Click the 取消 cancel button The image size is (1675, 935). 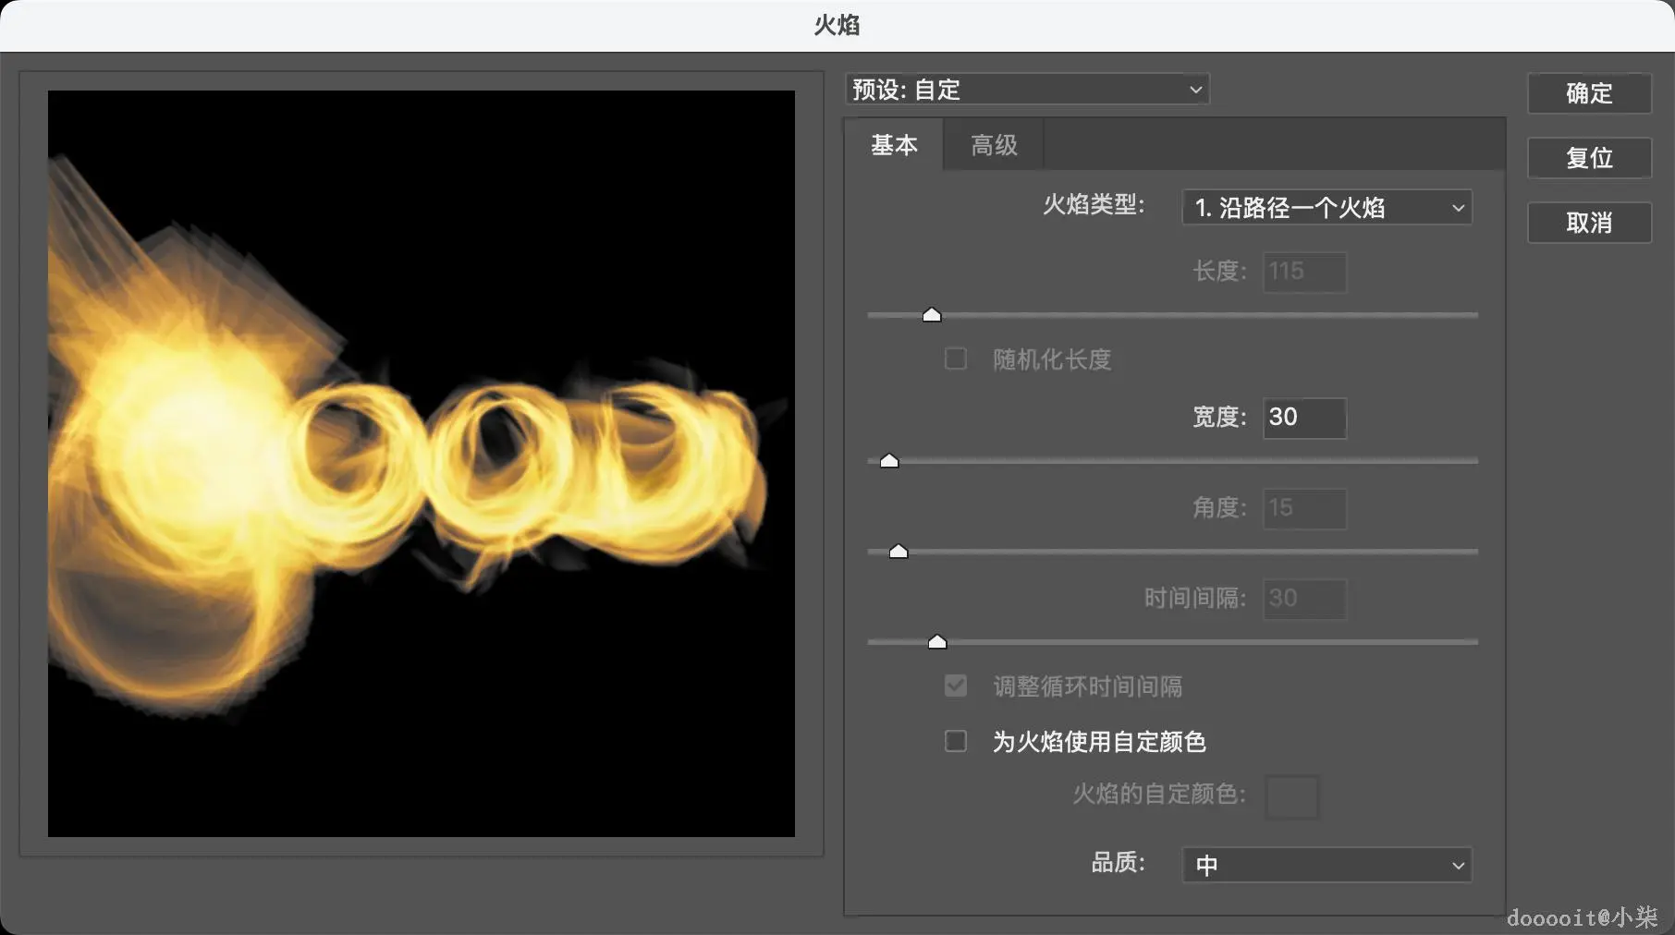[1588, 223]
